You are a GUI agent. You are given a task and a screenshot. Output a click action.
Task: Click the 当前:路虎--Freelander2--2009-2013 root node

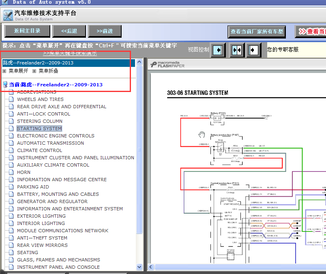pyautogui.click(x=56, y=85)
